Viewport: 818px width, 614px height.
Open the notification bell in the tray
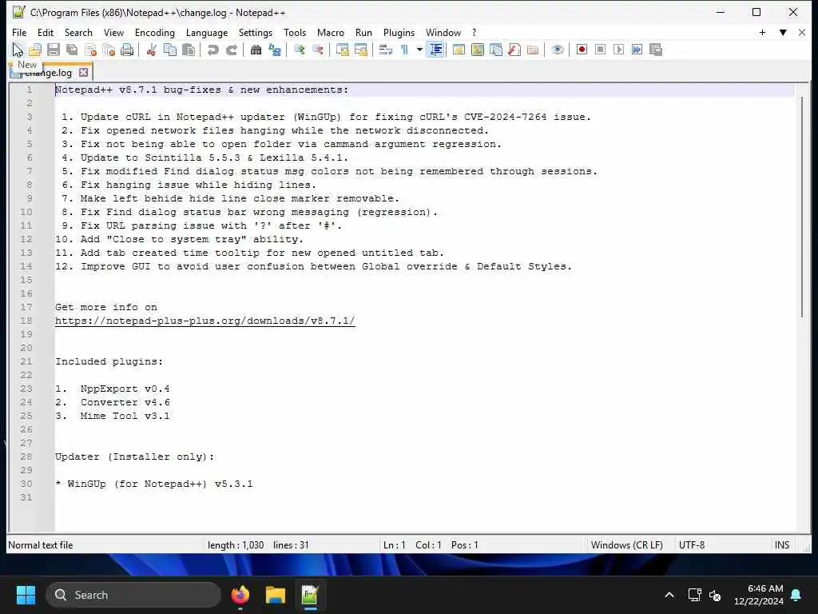coord(796,595)
